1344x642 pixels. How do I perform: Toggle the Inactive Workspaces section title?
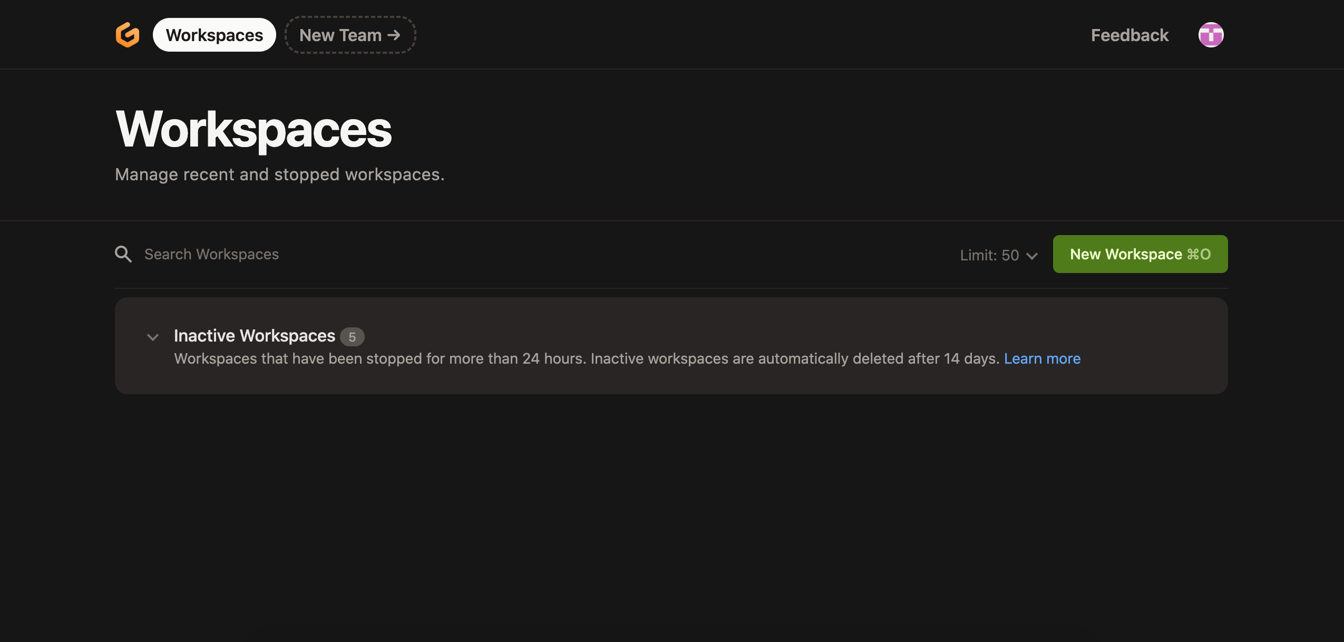[255, 335]
